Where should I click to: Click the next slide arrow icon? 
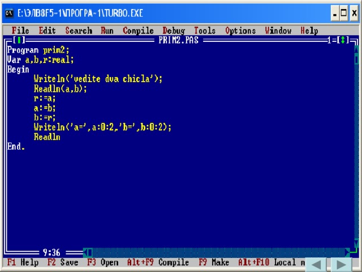point(341,264)
